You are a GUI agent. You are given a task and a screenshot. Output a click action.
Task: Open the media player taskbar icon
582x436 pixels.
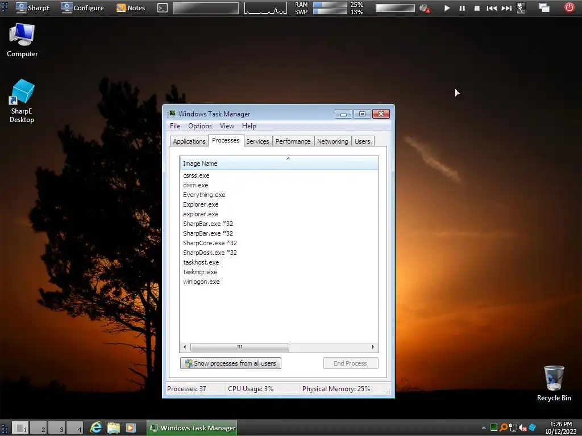(x=130, y=428)
